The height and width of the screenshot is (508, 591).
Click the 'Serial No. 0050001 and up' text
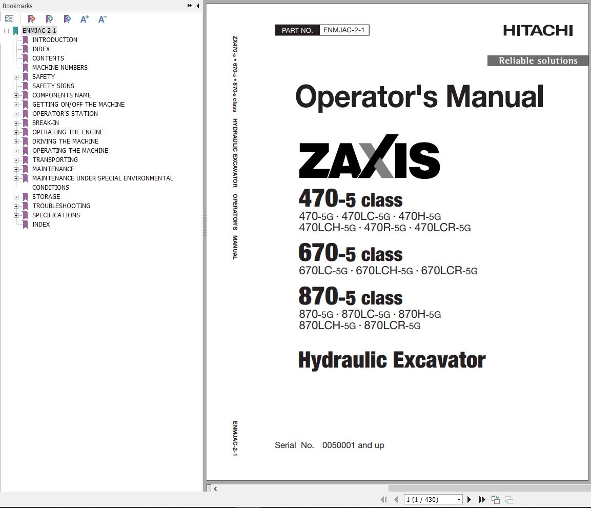point(330,445)
